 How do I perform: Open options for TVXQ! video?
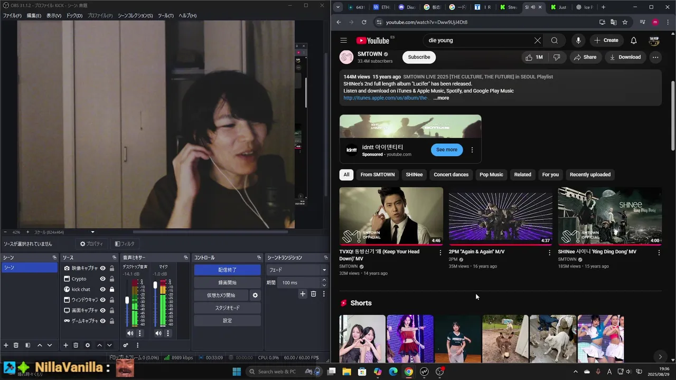coord(440,253)
